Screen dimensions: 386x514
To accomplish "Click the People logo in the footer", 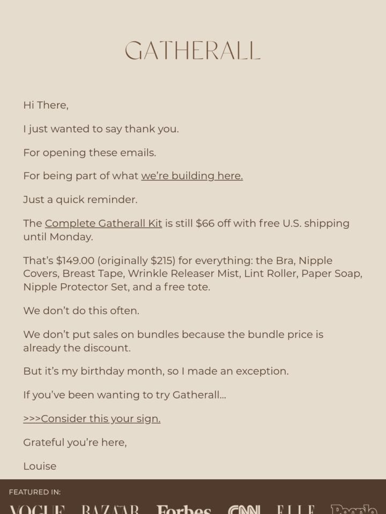I will tap(354, 509).
